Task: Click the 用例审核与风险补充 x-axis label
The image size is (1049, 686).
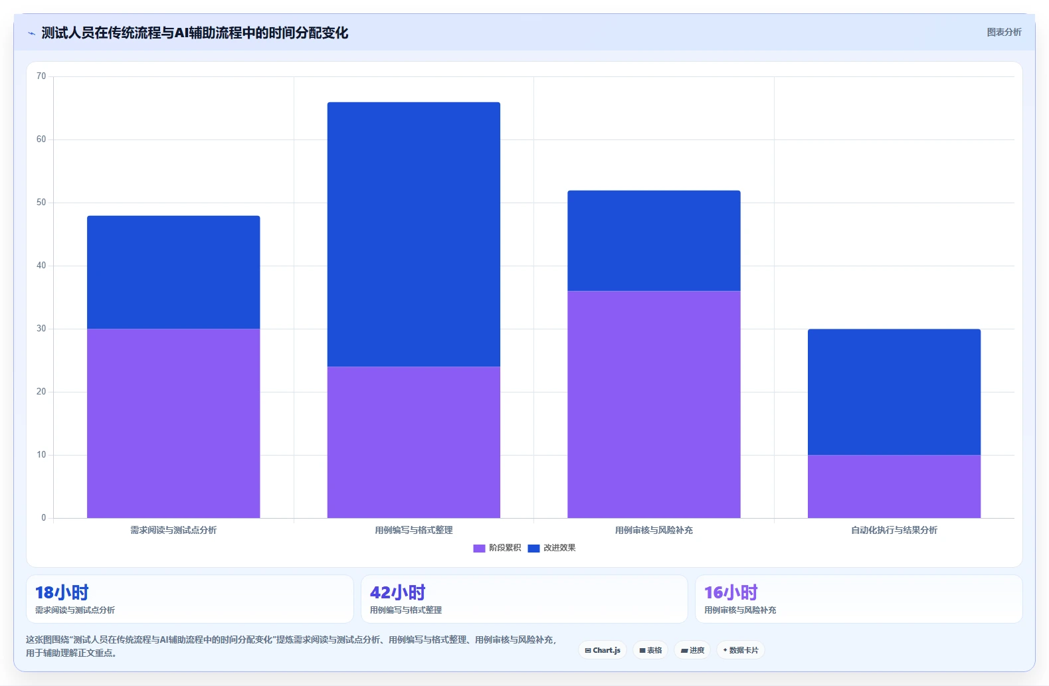Action: coord(654,530)
